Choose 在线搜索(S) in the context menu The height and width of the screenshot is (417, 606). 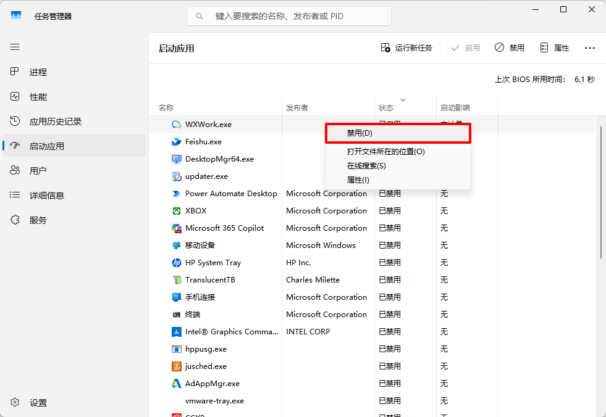(398, 166)
